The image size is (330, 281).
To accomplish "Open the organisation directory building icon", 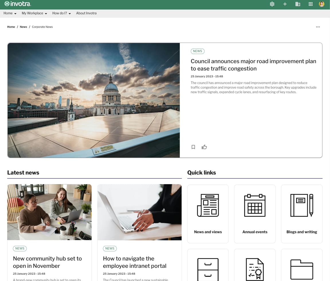I will 298,4.
